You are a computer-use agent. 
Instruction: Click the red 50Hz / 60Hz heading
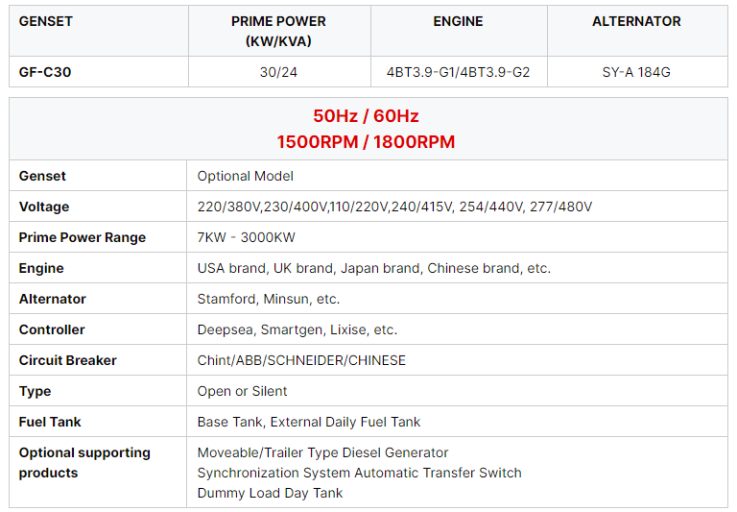pyautogui.click(x=366, y=116)
